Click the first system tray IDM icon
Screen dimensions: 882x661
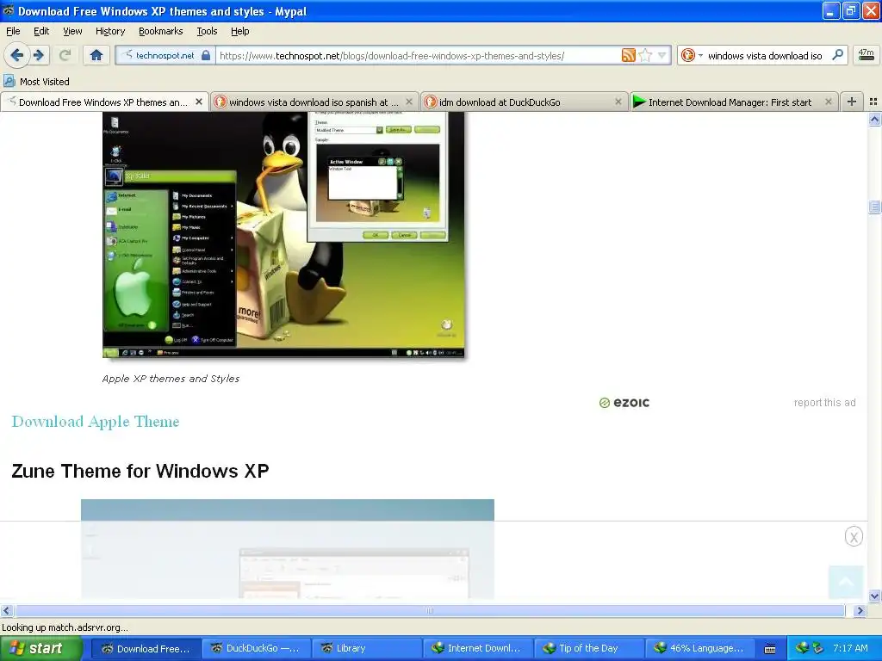click(x=802, y=648)
